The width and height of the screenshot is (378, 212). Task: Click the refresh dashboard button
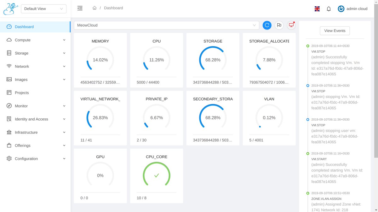pos(267,25)
